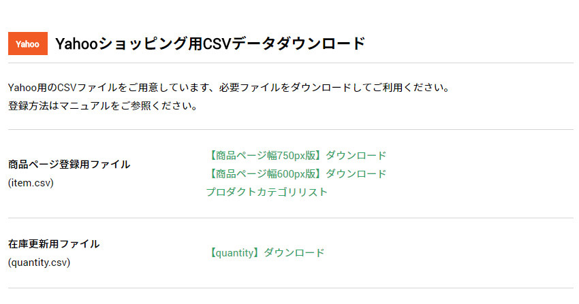Download the 商品ページ幅600px版 CSV file
This screenshot has height=304, width=579.
pos(296,174)
